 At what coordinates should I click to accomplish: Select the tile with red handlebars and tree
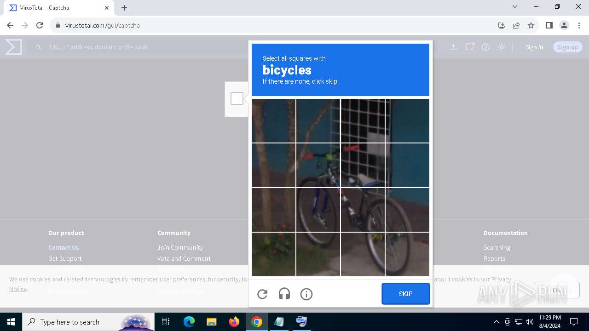[x=318, y=165]
